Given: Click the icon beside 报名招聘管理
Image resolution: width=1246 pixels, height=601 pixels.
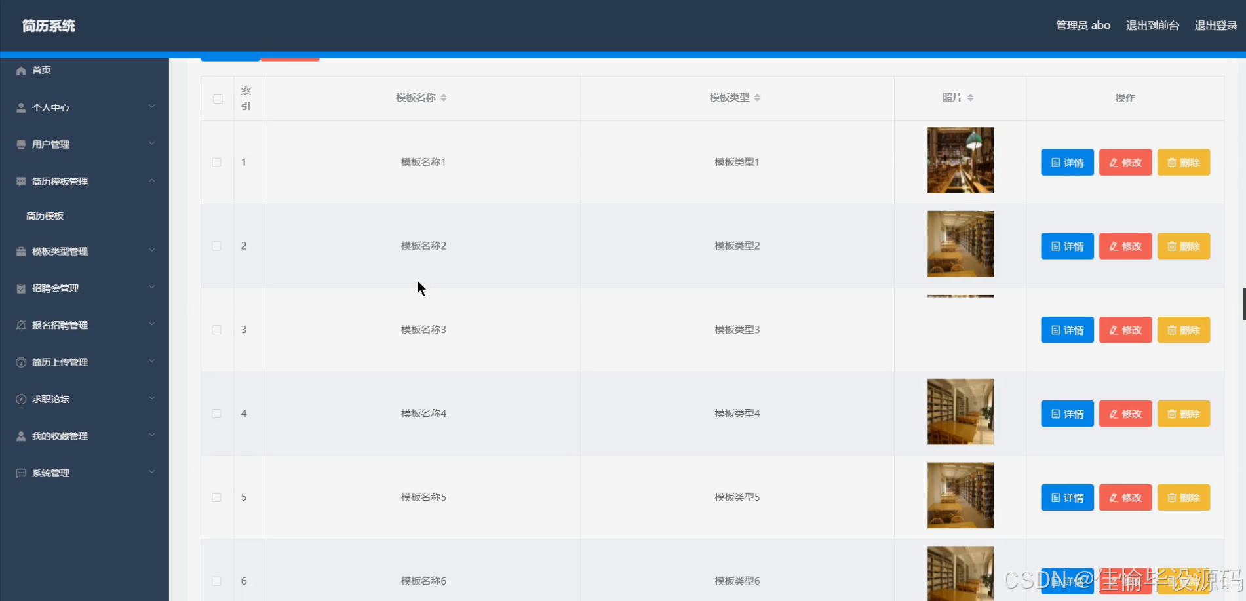Looking at the screenshot, I should 21,325.
